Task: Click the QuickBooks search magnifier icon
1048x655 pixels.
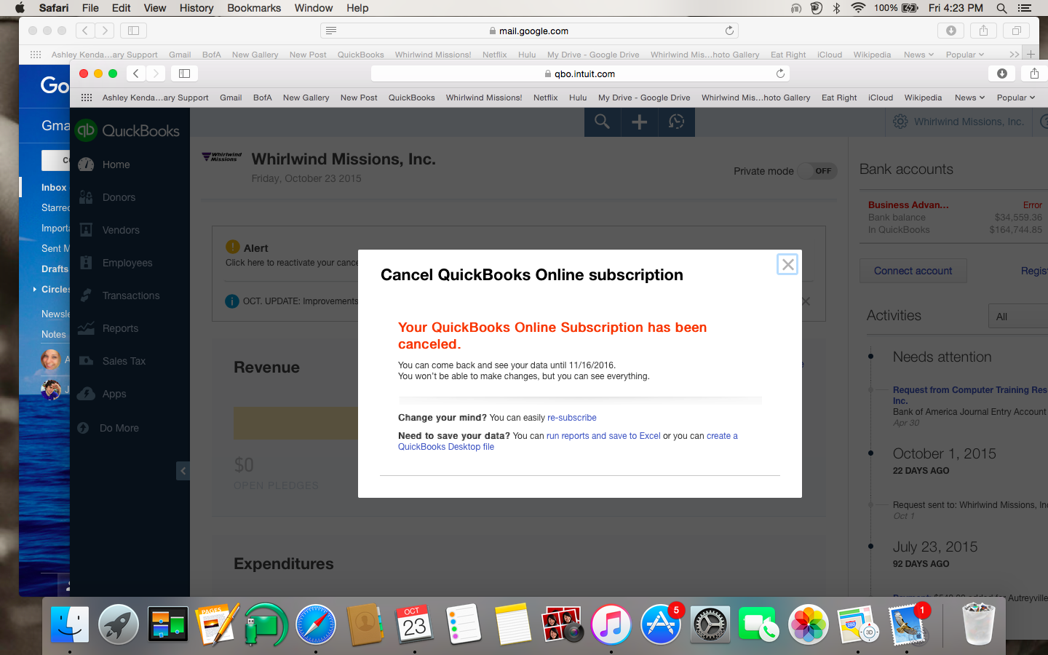Action: coord(603,122)
